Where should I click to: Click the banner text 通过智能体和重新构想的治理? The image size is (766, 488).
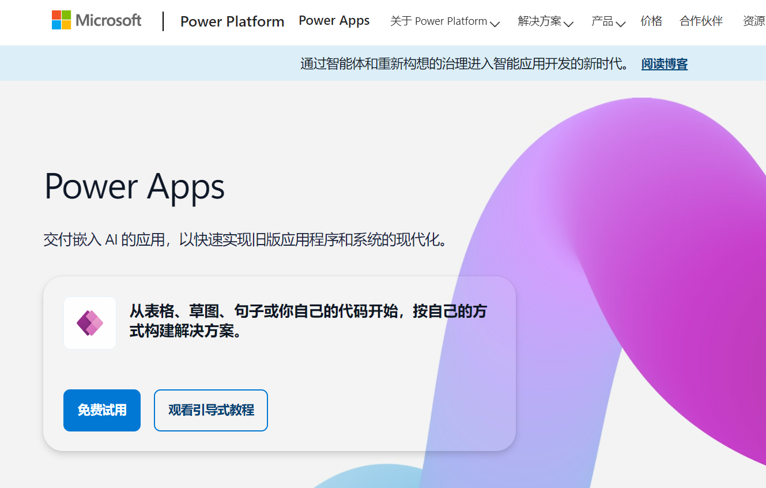point(466,64)
